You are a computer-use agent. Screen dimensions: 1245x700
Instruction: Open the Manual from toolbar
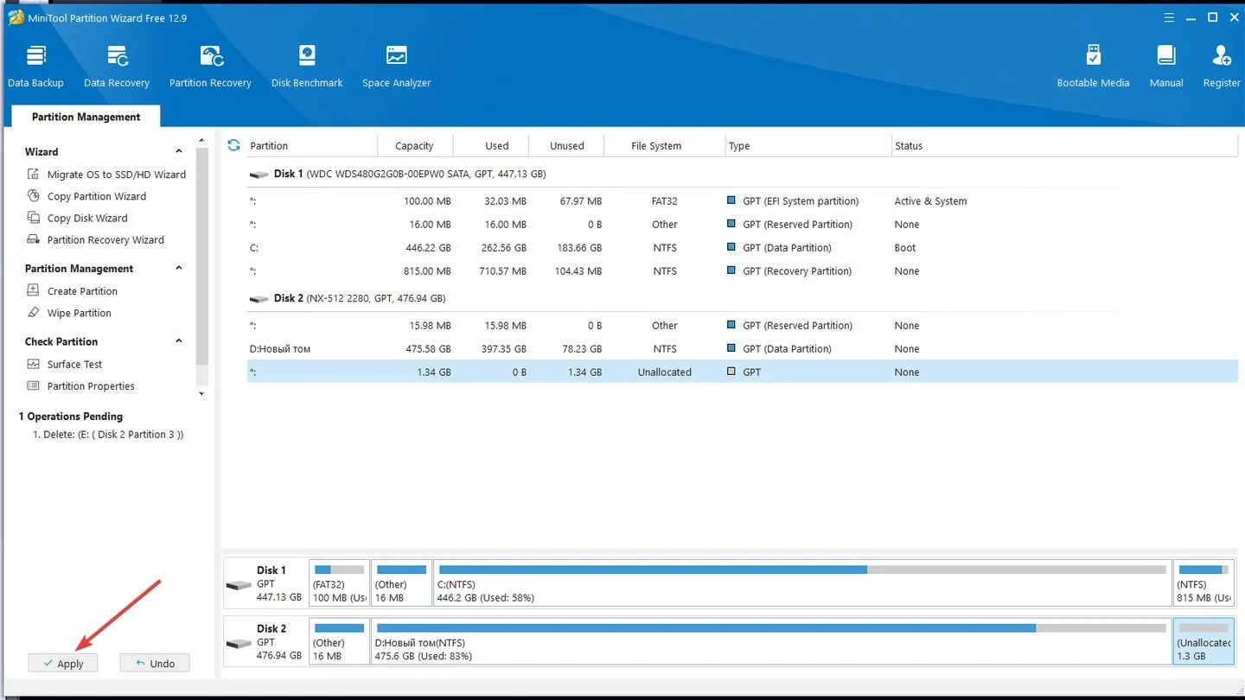click(1166, 67)
